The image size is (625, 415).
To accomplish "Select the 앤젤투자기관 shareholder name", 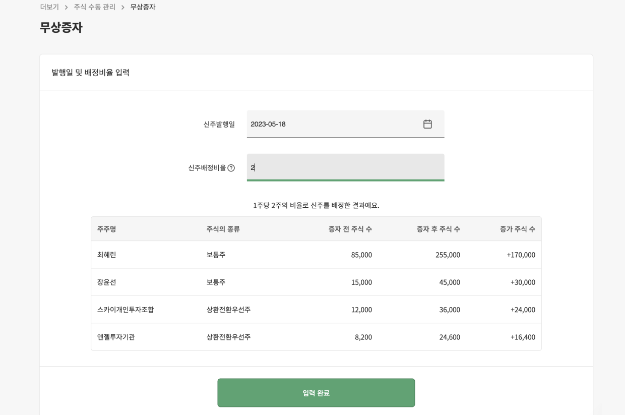I will [x=116, y=337].
